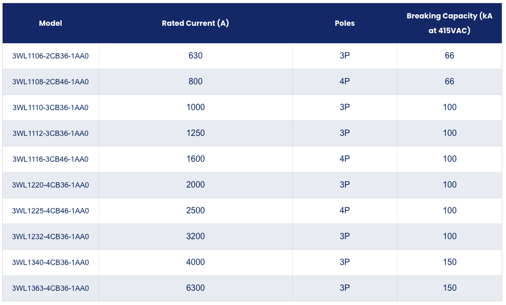Click the 4P poles cell for 800A
506x305 pixels.
(x=345, y=81)
